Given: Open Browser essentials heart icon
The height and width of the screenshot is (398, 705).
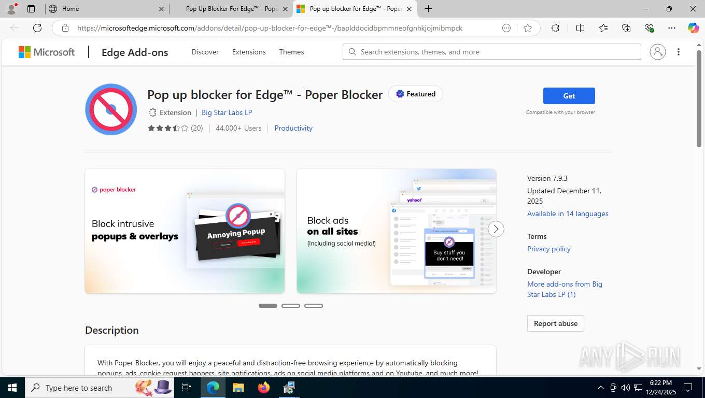Looking at the screenshot, I should pos(649,28).
